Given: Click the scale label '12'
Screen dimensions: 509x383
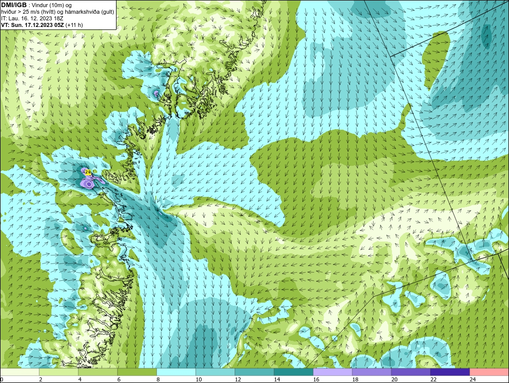Looking at the screenshot, I should point(238,379).
